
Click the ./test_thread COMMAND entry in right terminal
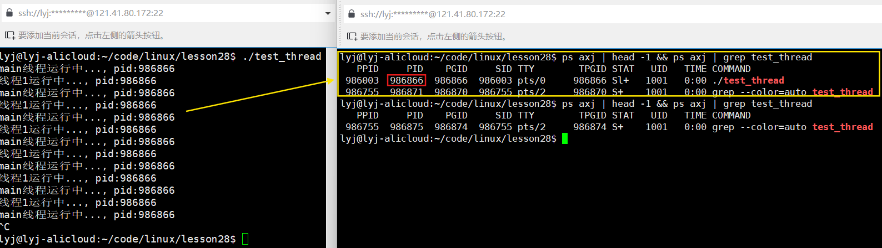click(748, 80)
